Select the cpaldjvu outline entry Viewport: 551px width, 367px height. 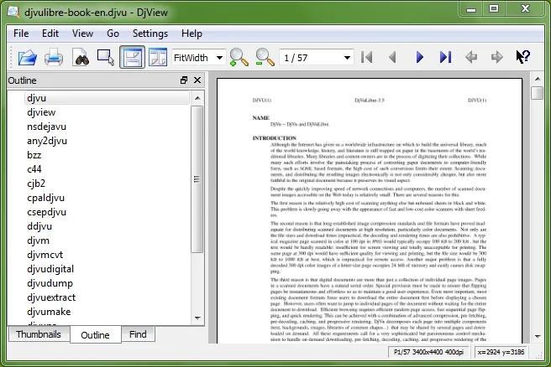[45, 198]
